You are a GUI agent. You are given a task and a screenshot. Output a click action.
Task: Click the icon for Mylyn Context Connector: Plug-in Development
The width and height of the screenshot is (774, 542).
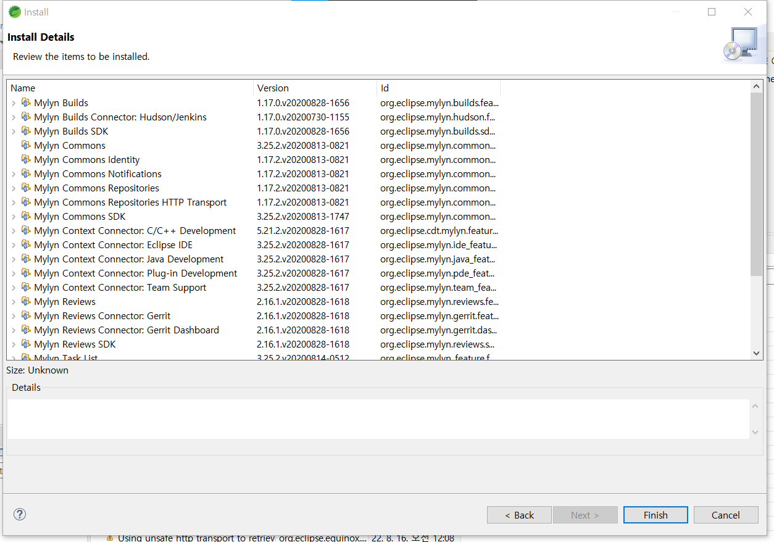(x=26, y=273)
